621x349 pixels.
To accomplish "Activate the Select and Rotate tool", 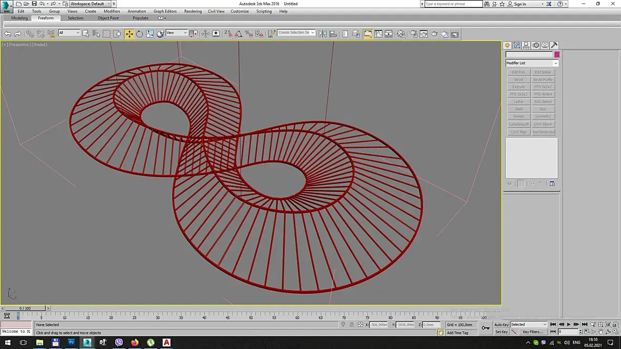I will click(139, 34).
